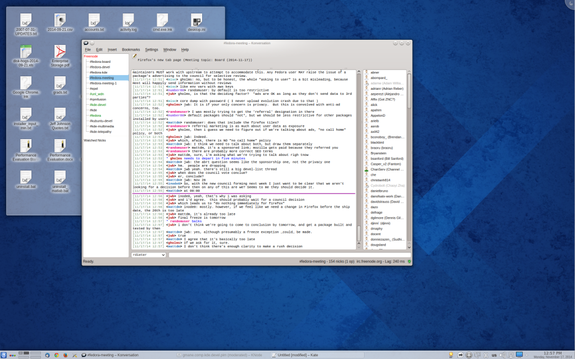The width and height of the screenshot is (575, 359).
Task: Open the Bookmarks menu
Action: pyautogui.click(x=131, y=49)
